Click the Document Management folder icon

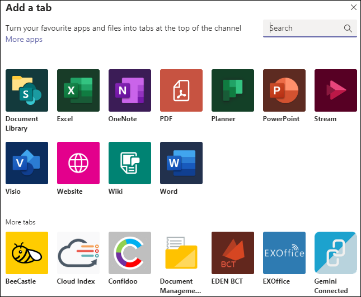tap(181, 253)
